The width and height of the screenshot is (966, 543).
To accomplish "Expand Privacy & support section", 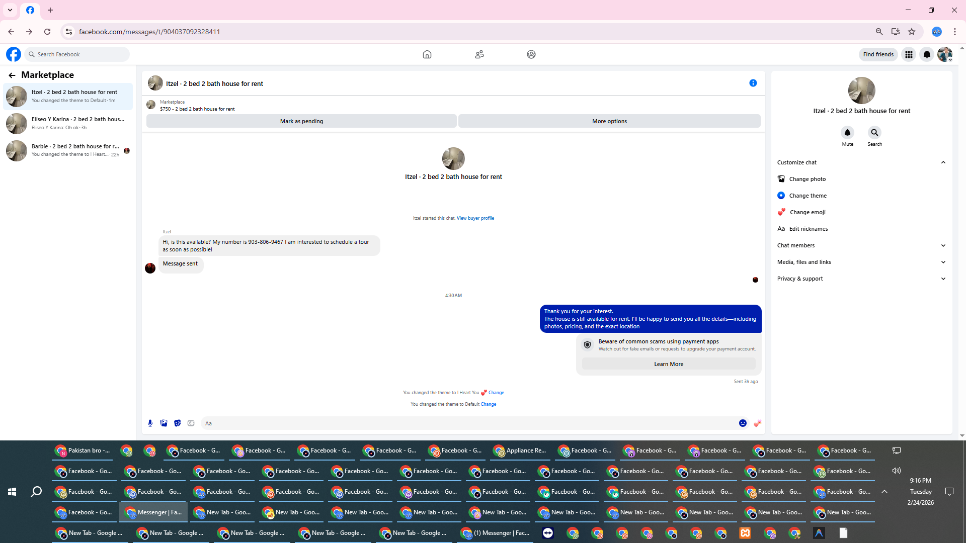I will [x=943, y=279].
